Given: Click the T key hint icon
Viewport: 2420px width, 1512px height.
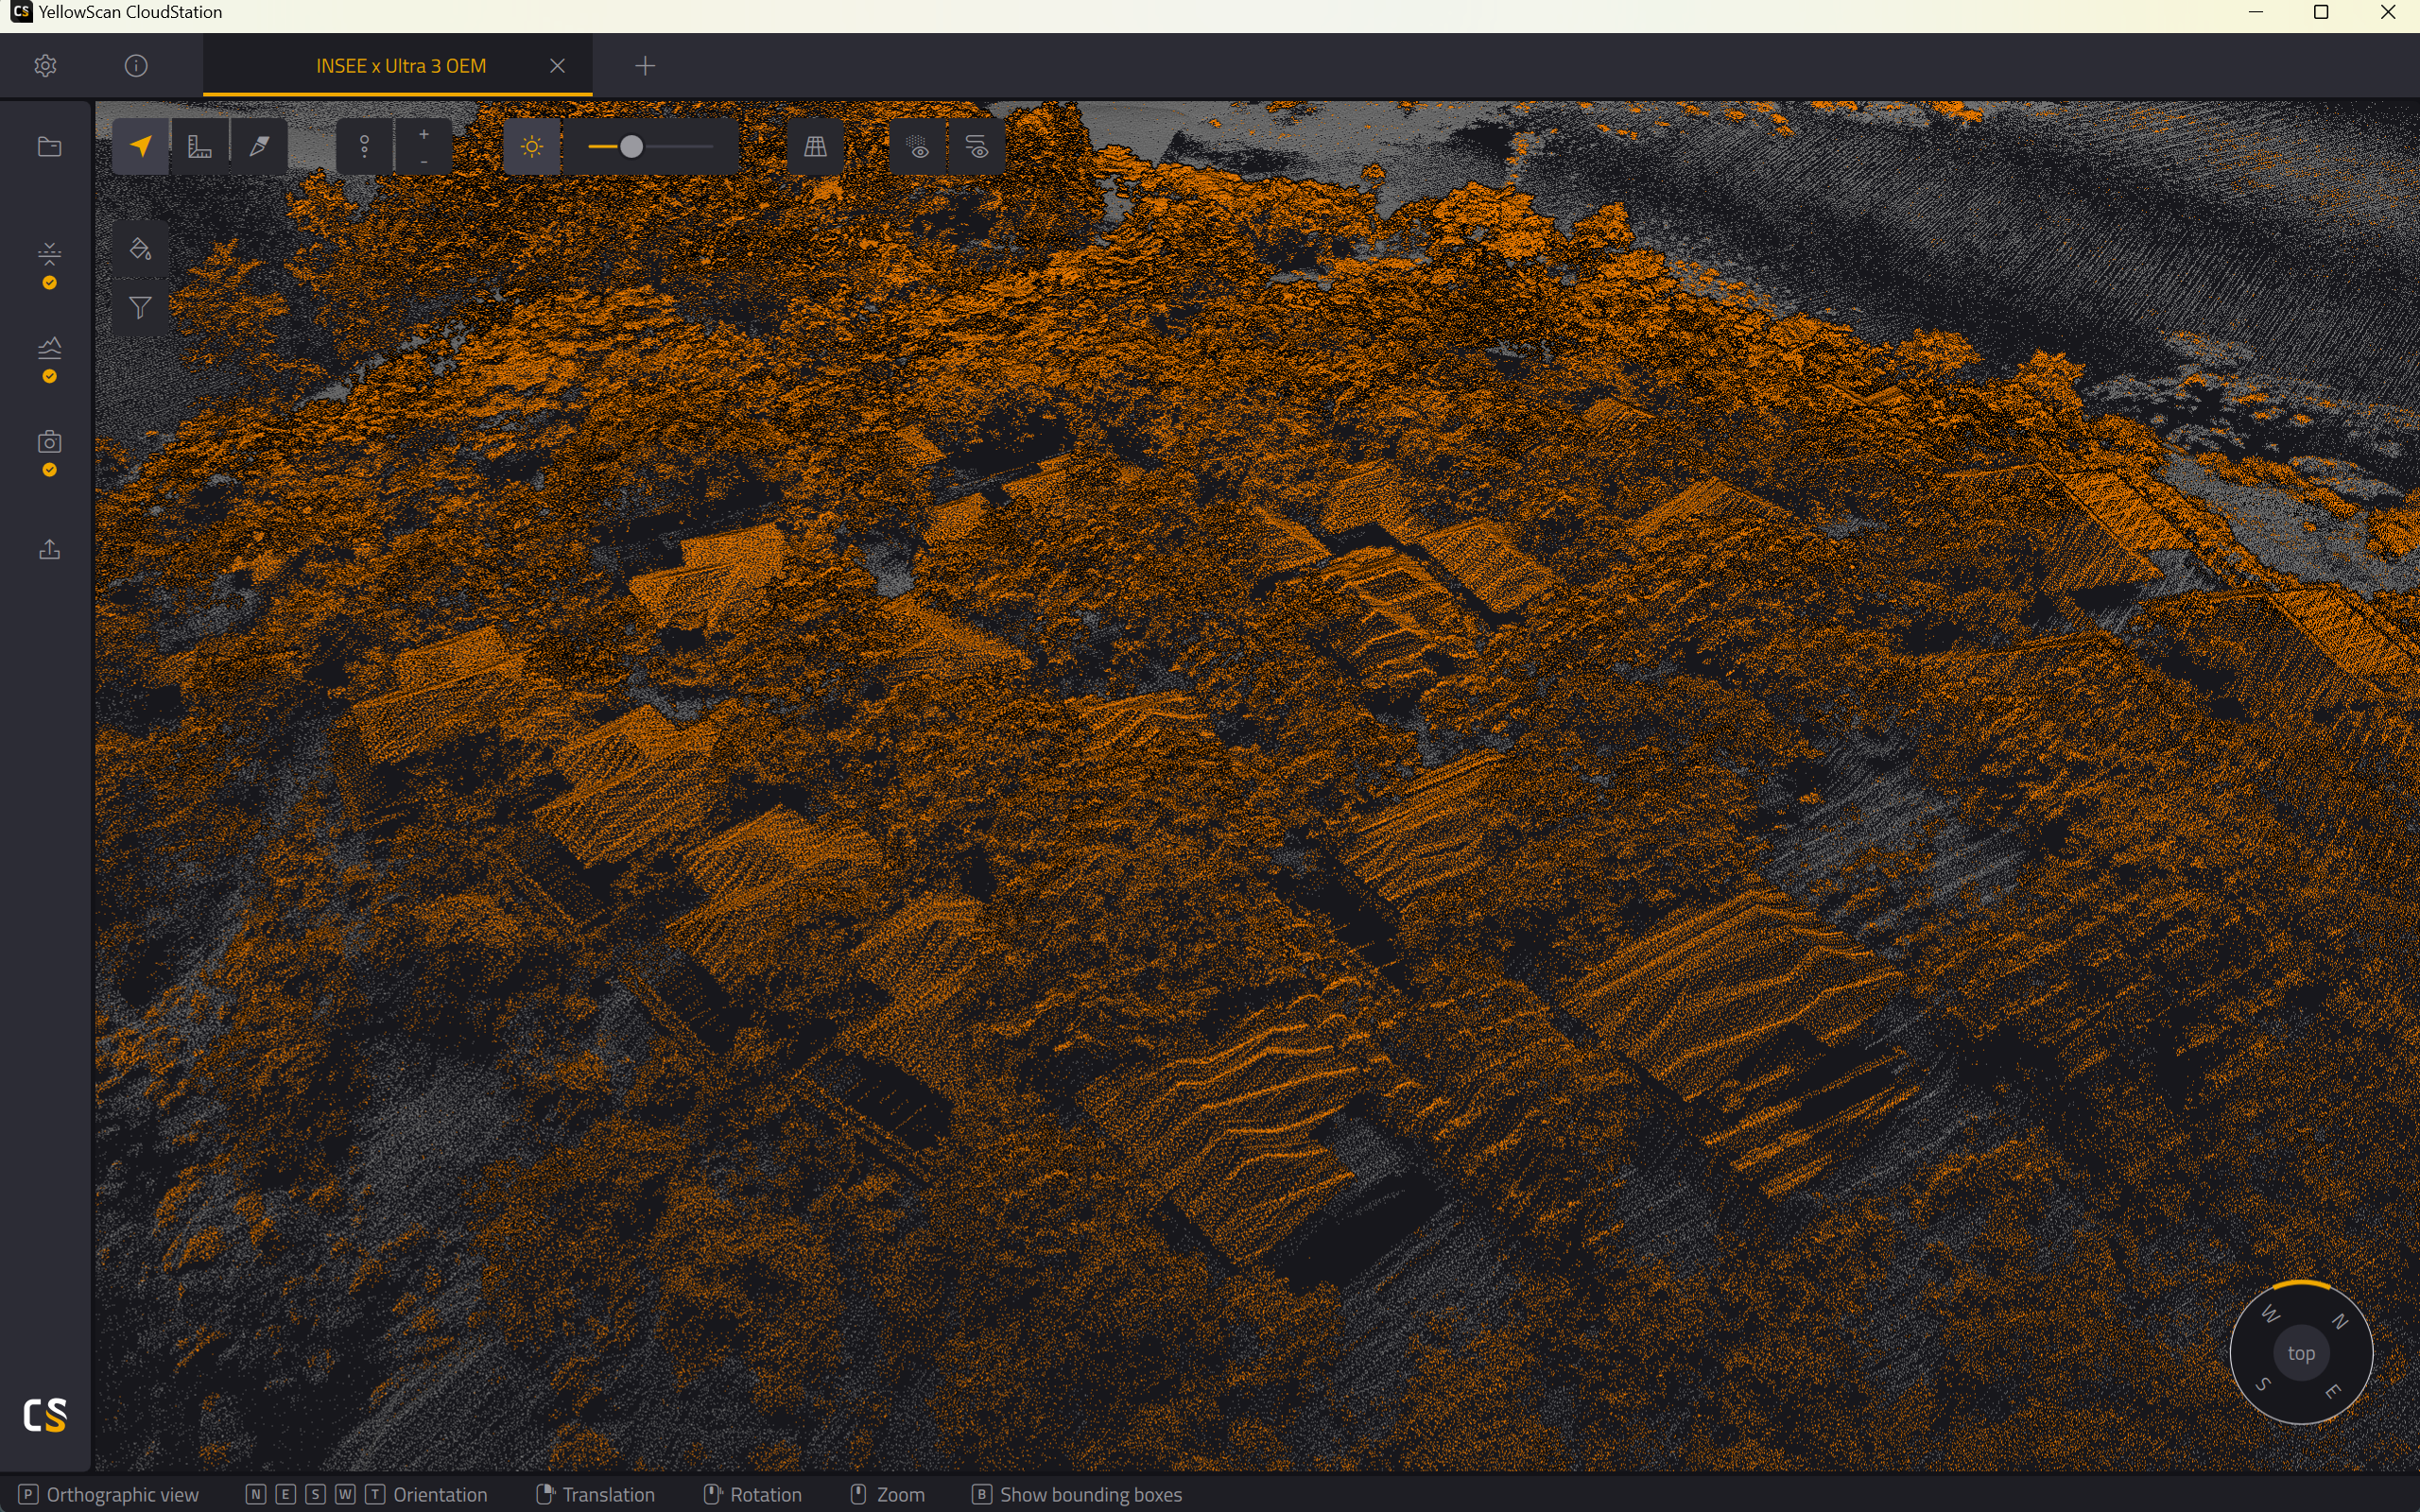Looking at the screenshot, I should tap(375, 1494).
